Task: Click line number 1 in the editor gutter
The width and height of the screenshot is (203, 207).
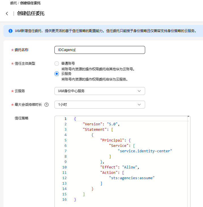Action: tap(65, 119)
